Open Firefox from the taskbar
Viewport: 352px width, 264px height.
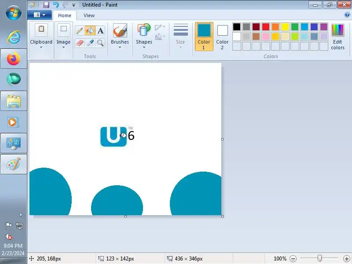(x=14, y=59)
